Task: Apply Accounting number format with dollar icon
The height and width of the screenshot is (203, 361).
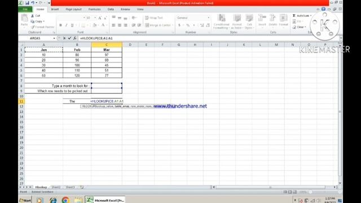Action: tap(179, 25)
